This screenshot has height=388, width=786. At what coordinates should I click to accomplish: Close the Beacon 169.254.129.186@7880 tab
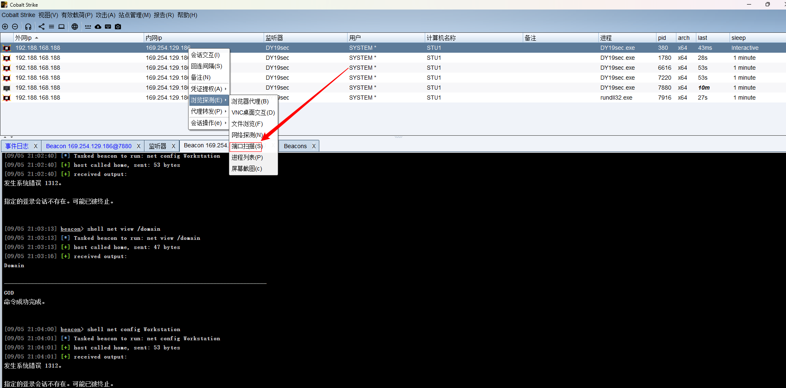[139, 146]
